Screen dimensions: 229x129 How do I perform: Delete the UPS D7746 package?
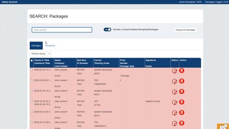pos(182,102)
